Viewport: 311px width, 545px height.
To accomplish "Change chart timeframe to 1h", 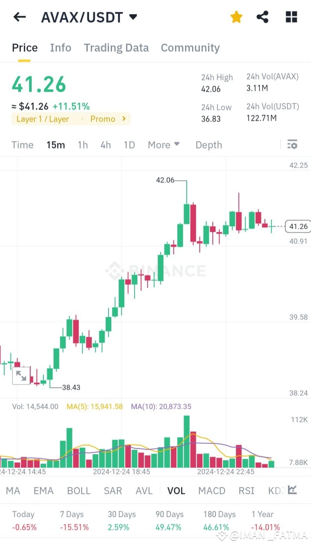I will pyautogui.click(x=83, y=144).
